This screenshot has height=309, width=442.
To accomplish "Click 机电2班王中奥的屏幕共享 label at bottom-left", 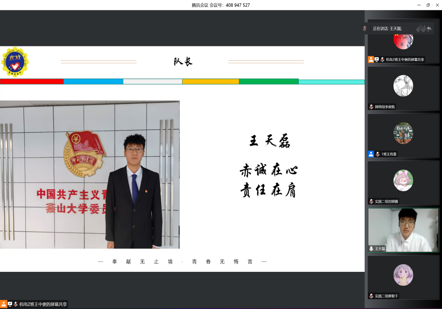I will tap(43, 304).
